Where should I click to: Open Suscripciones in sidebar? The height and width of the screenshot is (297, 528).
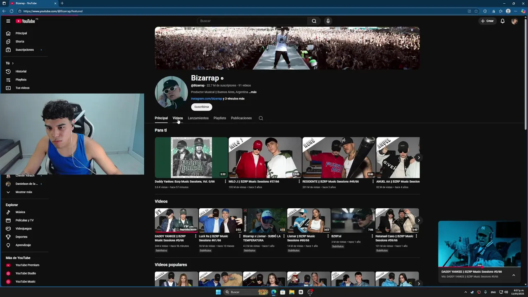[x=24, y=50]
